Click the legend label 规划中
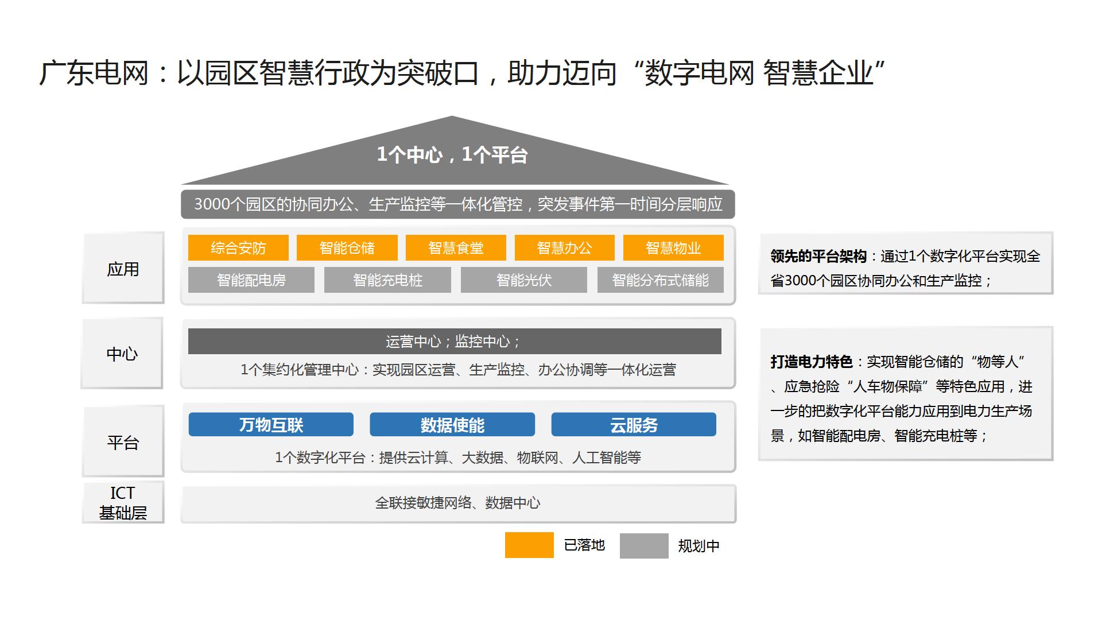 click(x=699, y=546)
